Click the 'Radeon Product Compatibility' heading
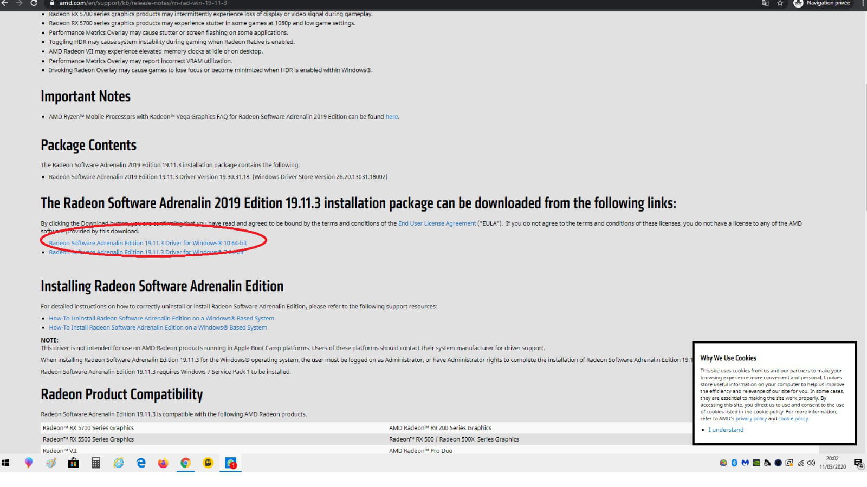This screenshot has width=867, height=487. pyautogui.click(x=122, y=394)
